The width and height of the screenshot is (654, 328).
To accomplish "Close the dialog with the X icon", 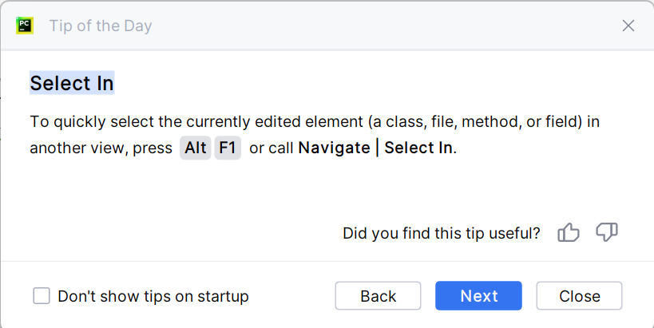I will pyautogui.click(x=628, y=26).
